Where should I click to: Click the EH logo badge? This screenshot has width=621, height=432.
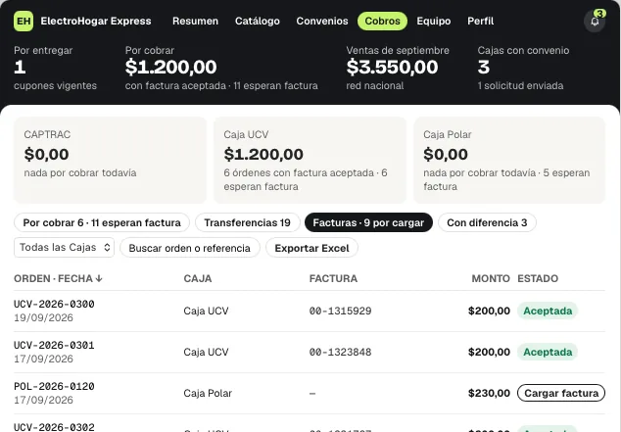click(x=24, y=21)
